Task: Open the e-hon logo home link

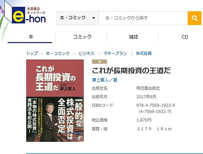Action: tap(25, 14)
